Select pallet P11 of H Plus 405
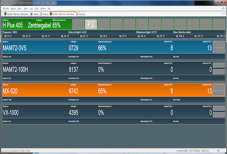 206,24
